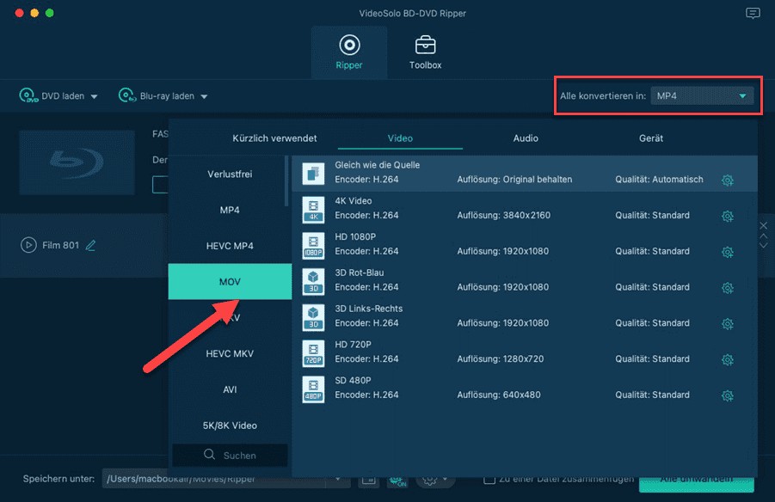
Task: Click the Blu-ray disc thumbnail
Action: click(x=77, y=162)
